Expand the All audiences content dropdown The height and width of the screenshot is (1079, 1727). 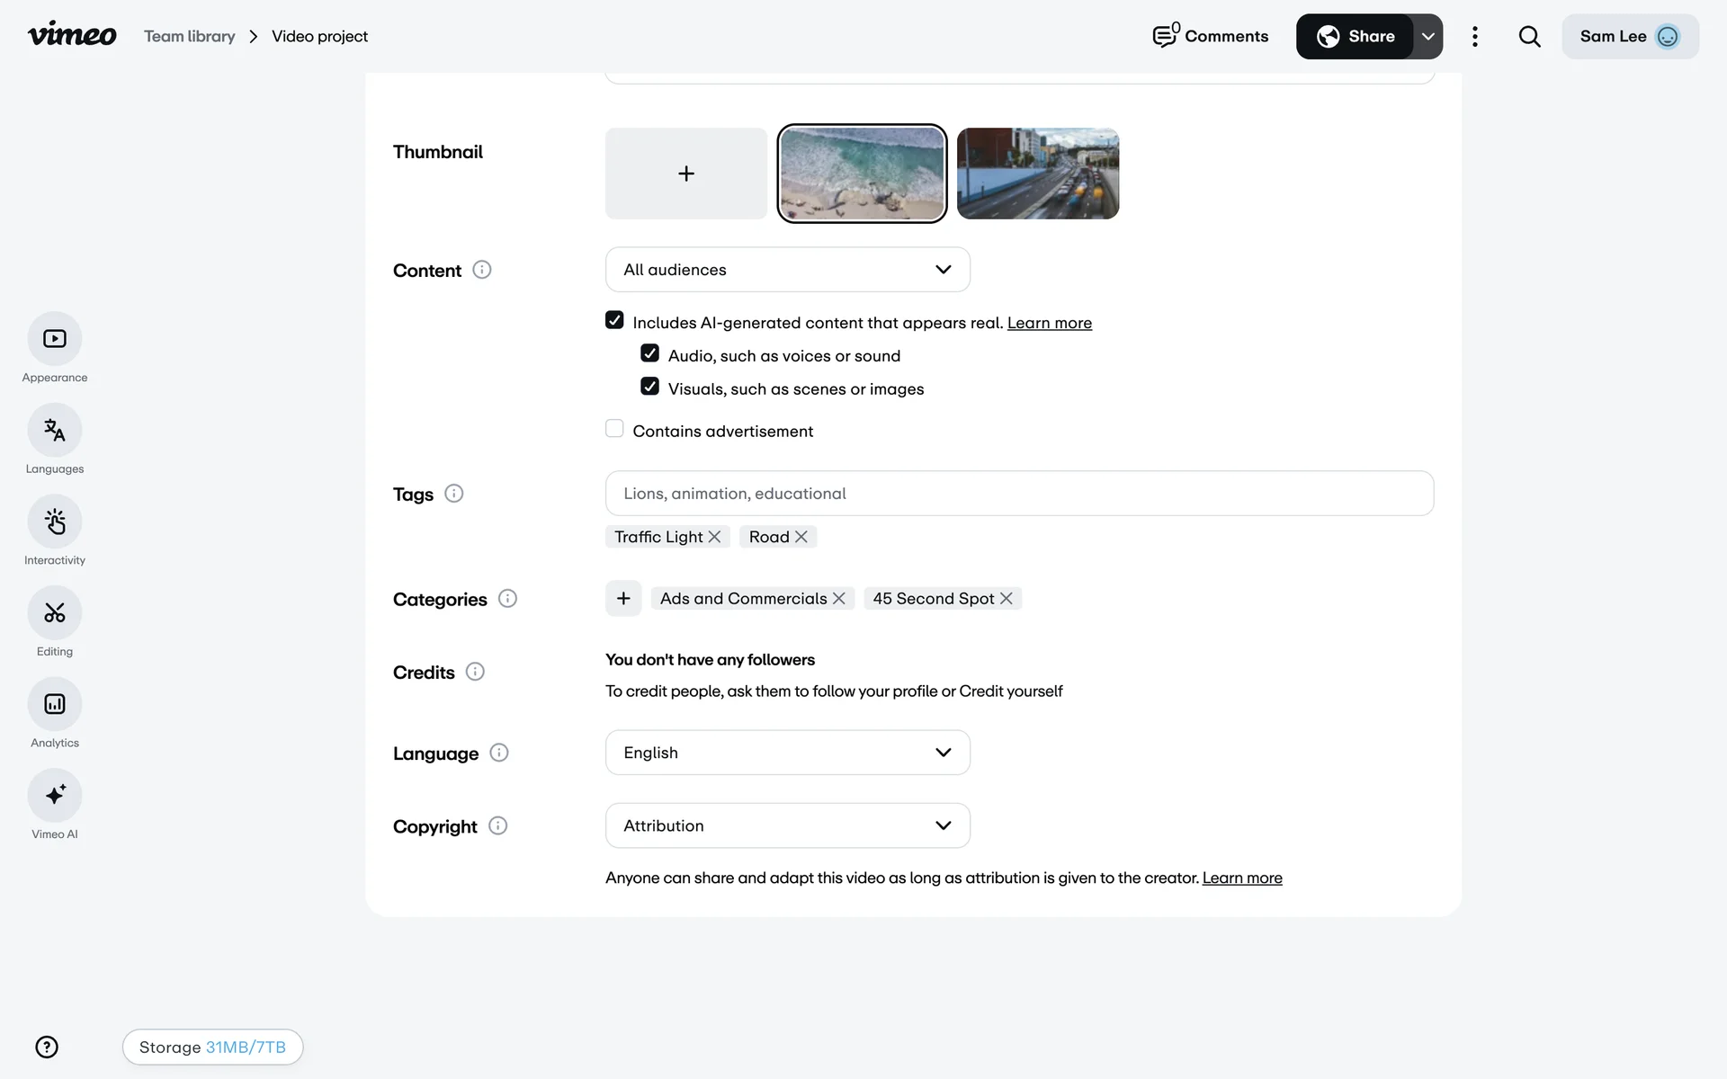(787, 270)
